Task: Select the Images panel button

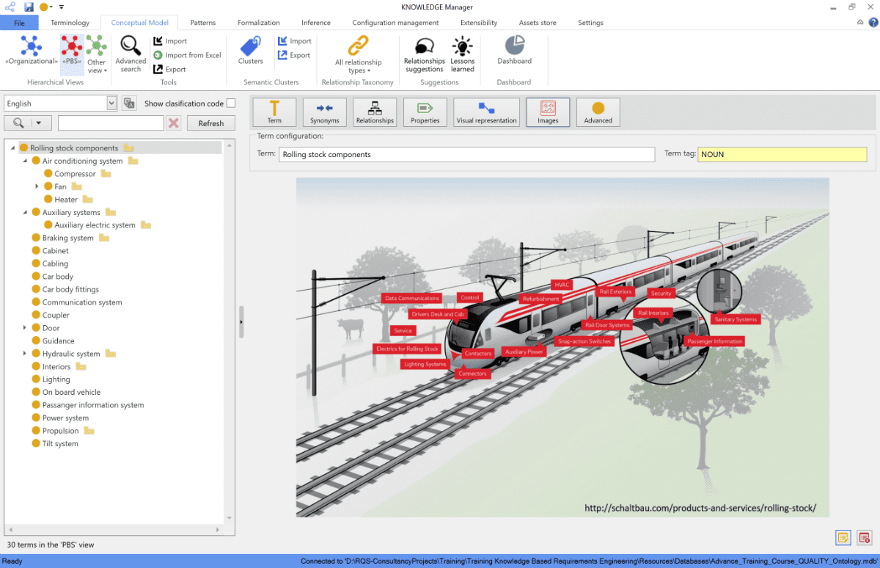Action: [548, 112]
